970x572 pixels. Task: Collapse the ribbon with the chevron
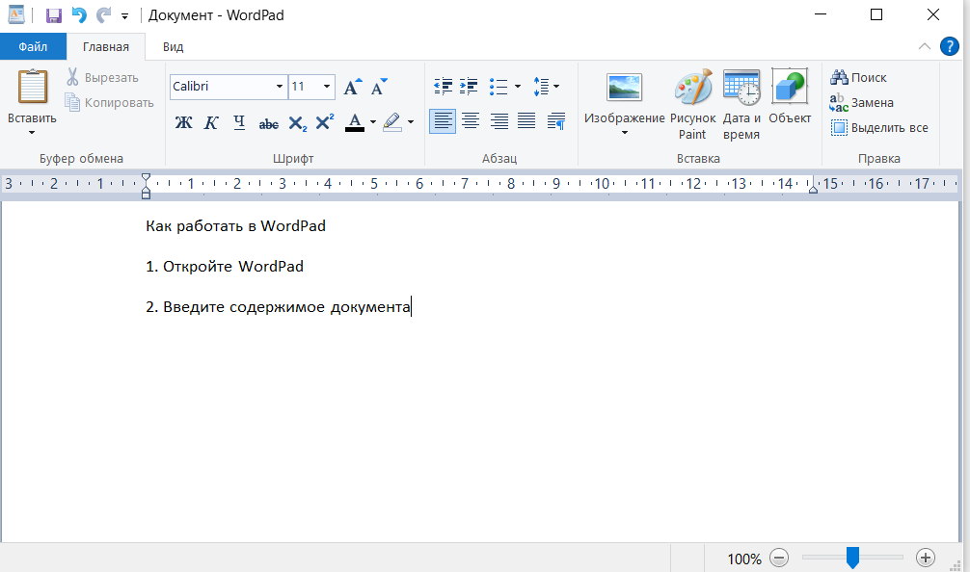click(925, 46)
